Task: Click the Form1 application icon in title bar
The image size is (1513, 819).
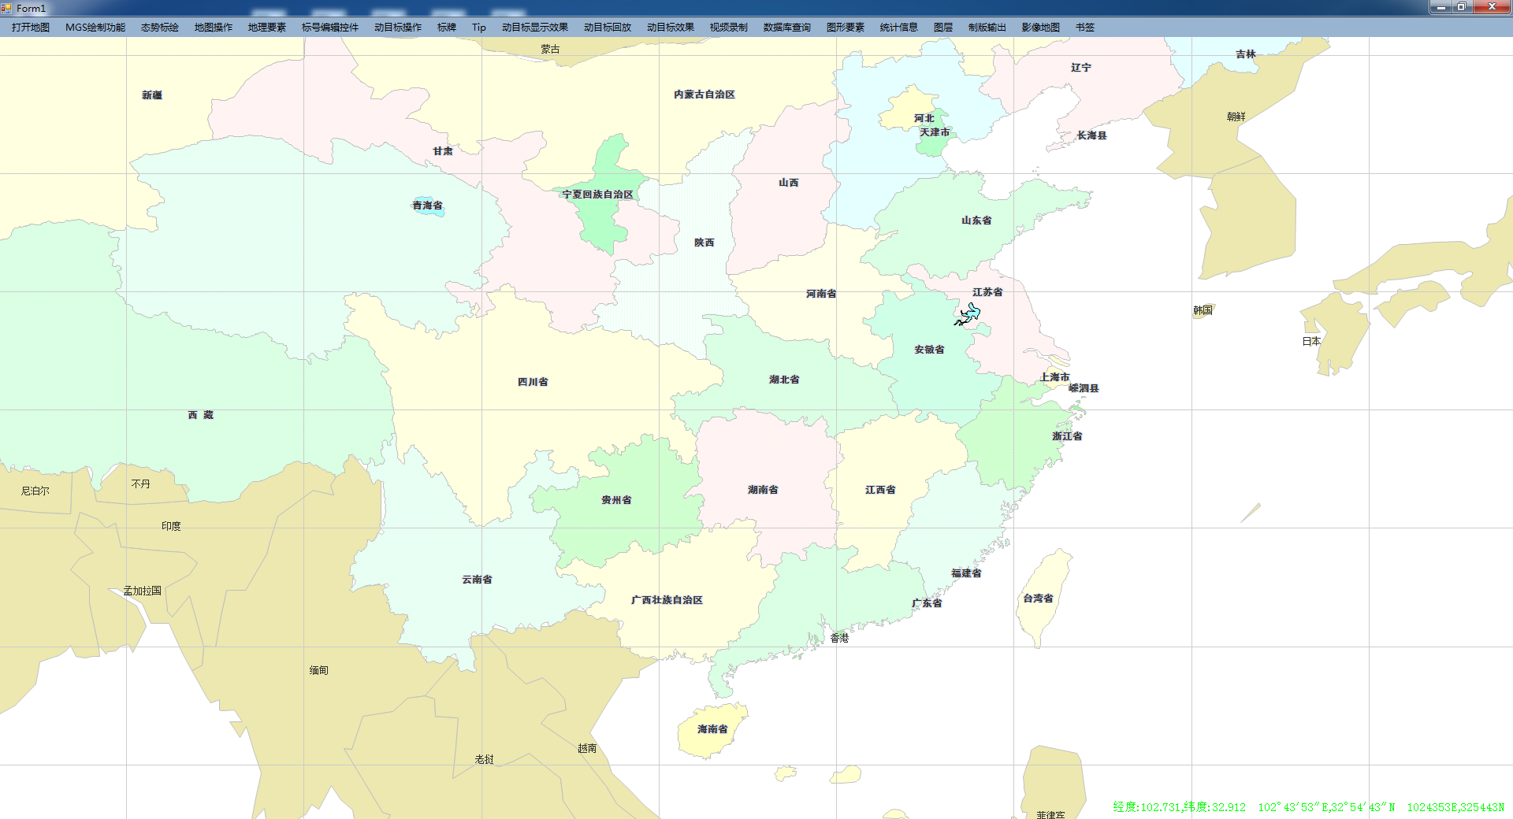Action: 7,8
